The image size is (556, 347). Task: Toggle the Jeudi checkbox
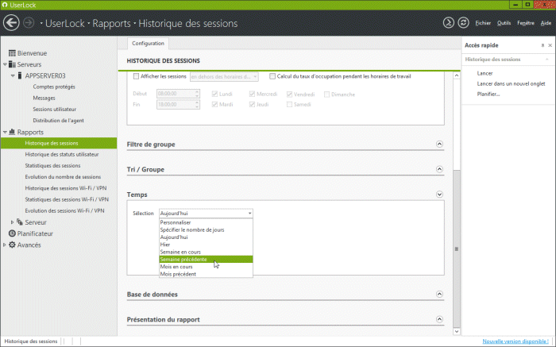[x=252, y=104]
